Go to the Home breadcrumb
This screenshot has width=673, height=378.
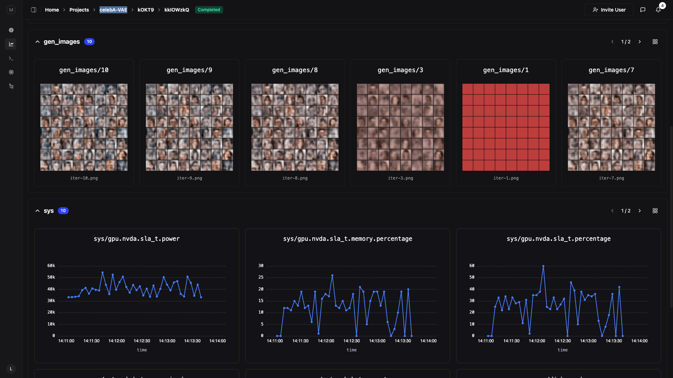pyautogui.click(x=52, y=10)
